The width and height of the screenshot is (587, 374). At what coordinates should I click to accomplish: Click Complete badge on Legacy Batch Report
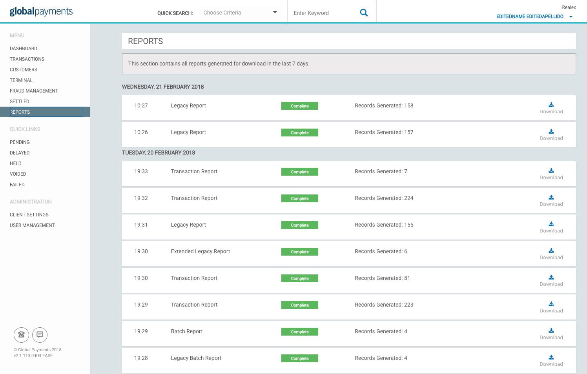(300, 358)
